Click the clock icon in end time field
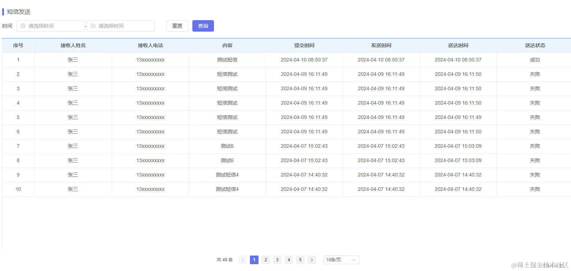The width and height of the screenshot is (571, 271). click(x=93, y=26)
